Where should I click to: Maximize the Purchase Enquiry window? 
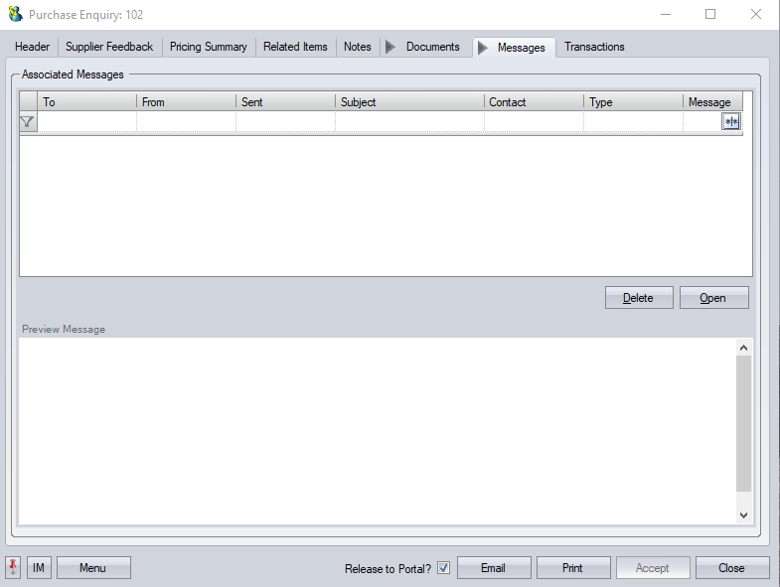(710, 14)
